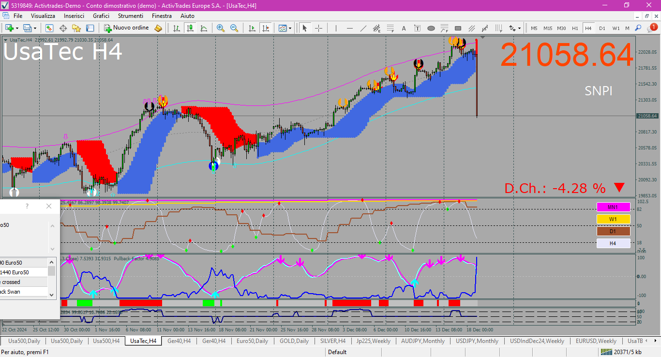Switch to the GOLD,Daily chart tab
The height and width of the screenshot is (357, 661).
294,341
